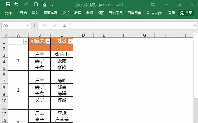Viewport: 198px width, 123px height.
Task: Click the Enter checkmark icon in formula bar
Action: 54,25
